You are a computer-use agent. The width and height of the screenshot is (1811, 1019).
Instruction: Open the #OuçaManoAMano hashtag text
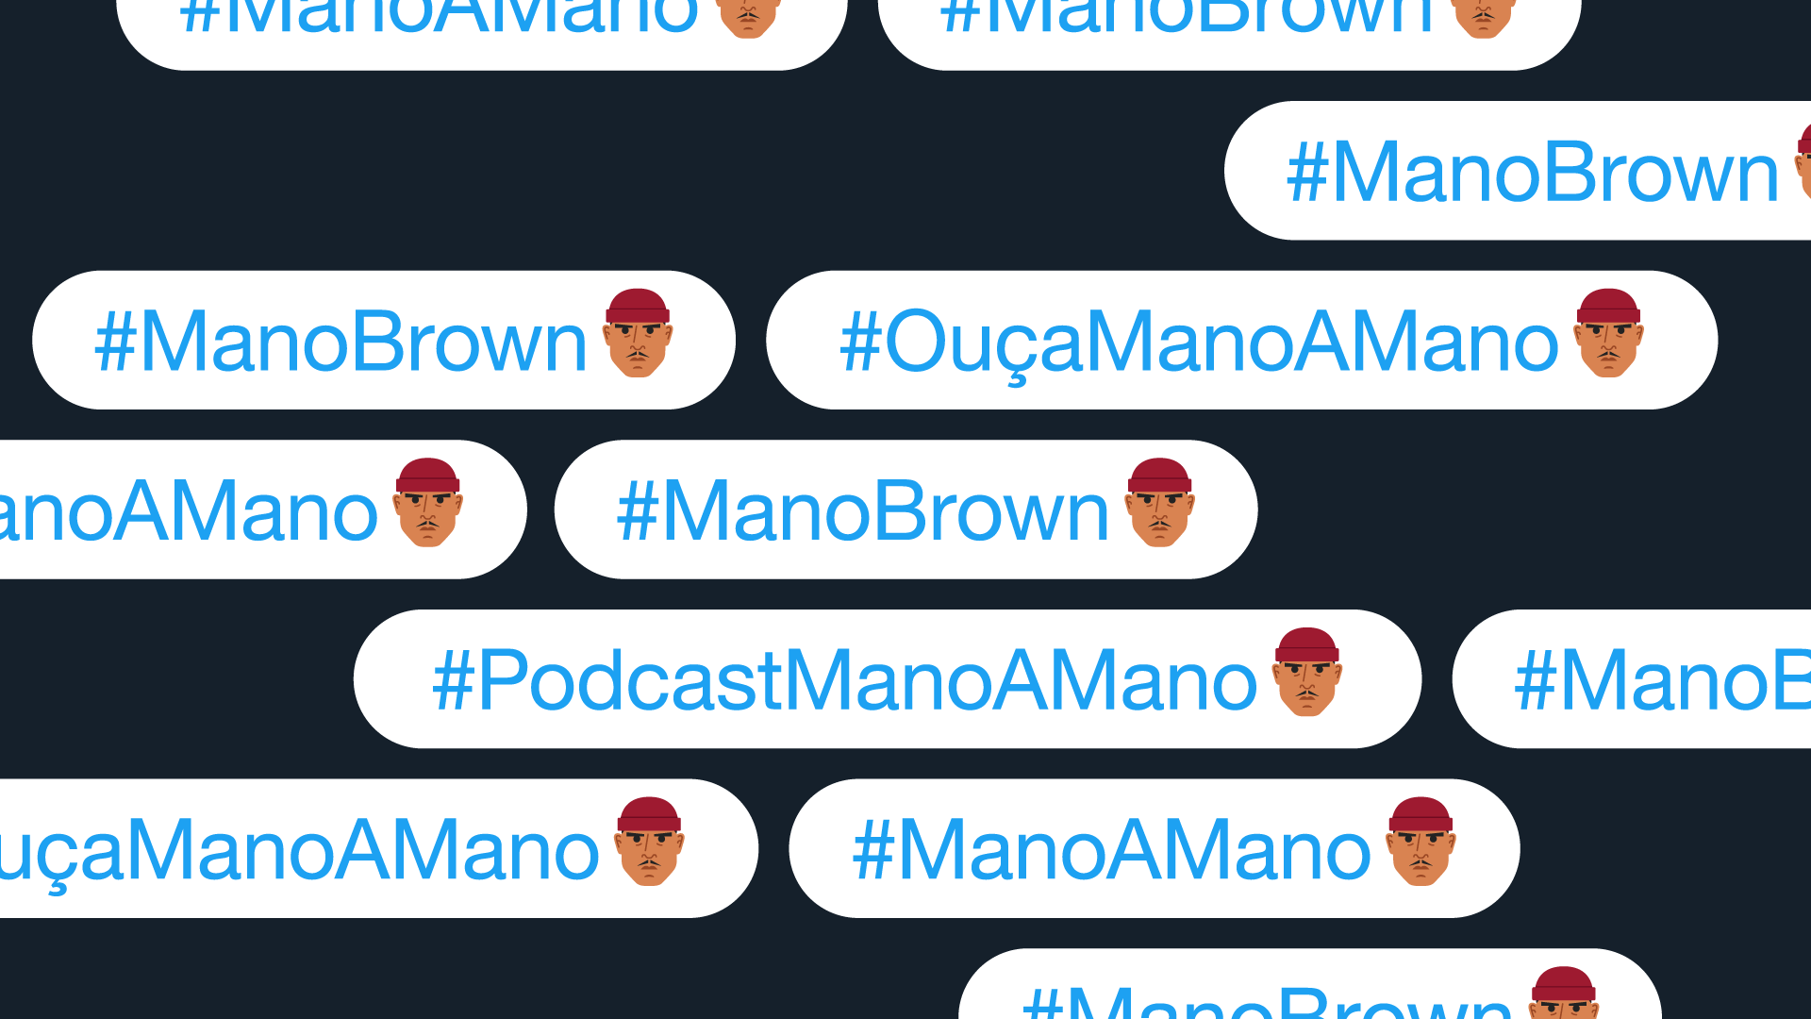pos(1199,343)
